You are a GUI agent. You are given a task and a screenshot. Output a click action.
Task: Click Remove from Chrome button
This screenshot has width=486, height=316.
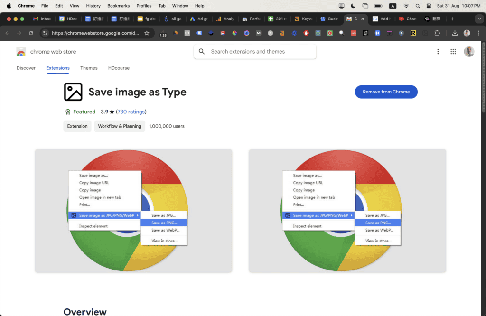(x=386, y=92)
